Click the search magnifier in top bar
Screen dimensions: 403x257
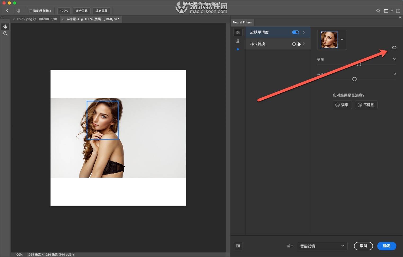pos(378,11)
